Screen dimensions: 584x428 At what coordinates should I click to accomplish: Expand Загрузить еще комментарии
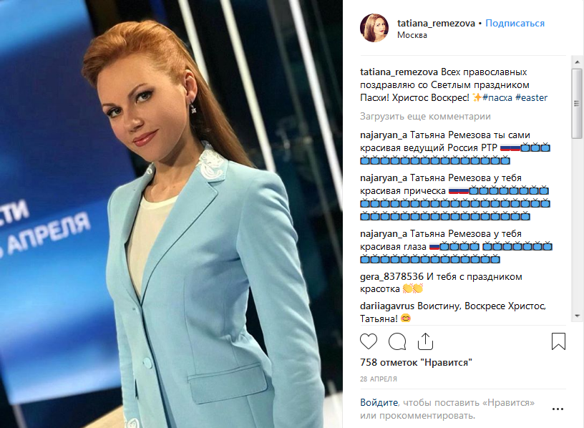point(425,117)
